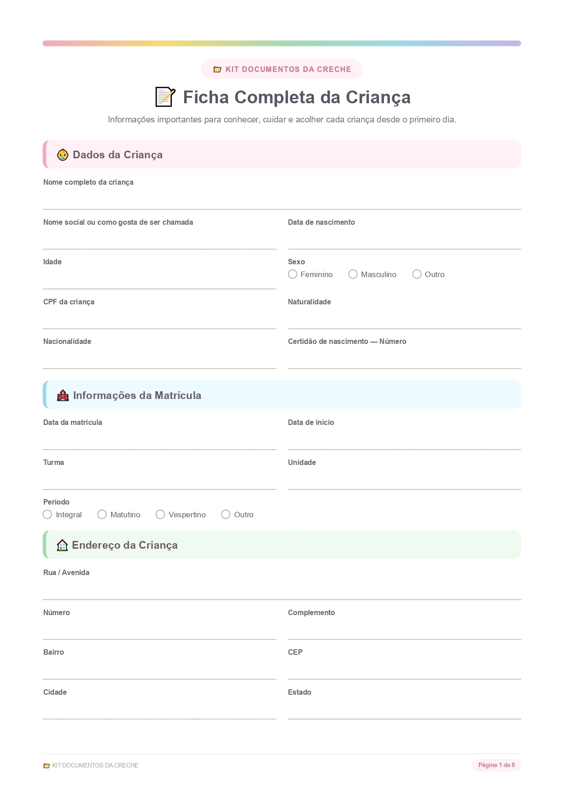Click the small folder icon in the footer
The height and width of the screenshot is (798, 564).
point(46,766)
